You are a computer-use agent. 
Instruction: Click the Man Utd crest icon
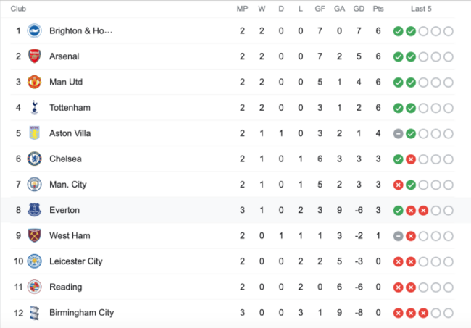tap(34, 82)
